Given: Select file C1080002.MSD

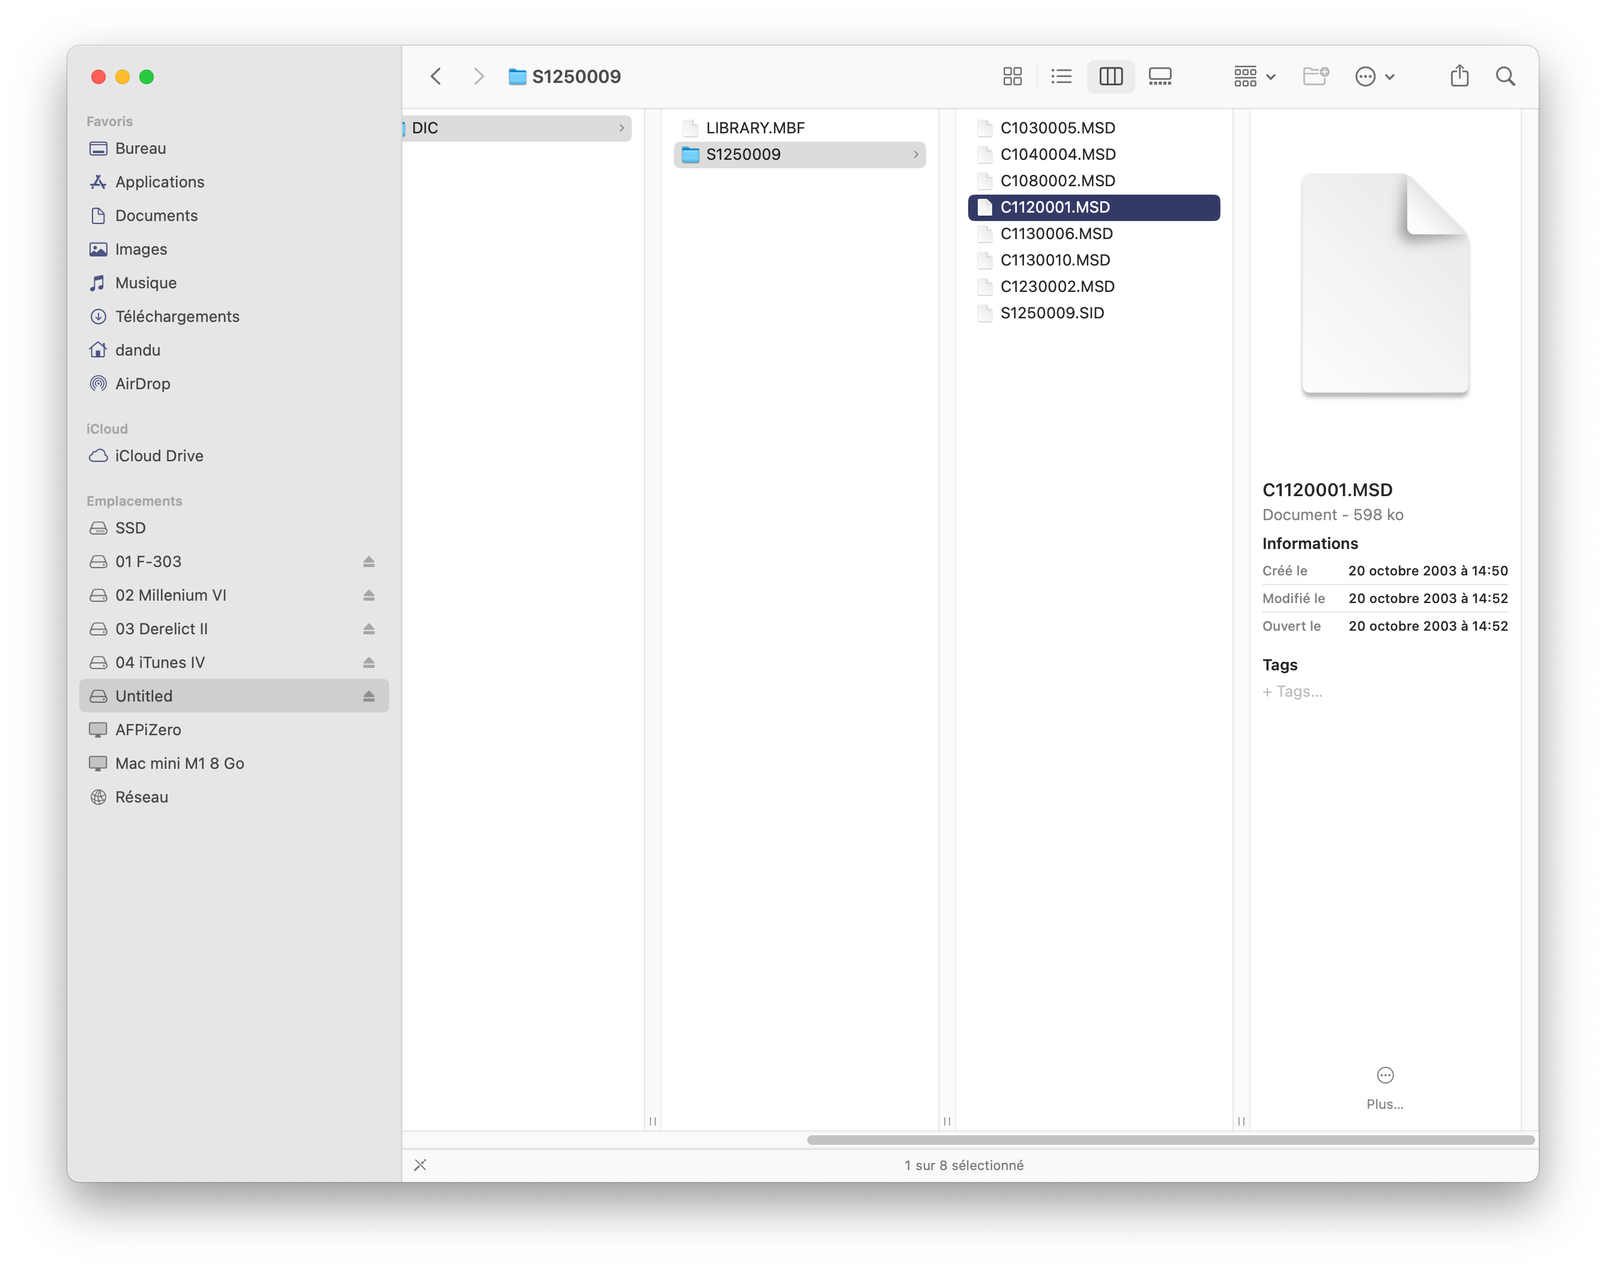Looking at the screenshot, I should (x=1094, y=181).
